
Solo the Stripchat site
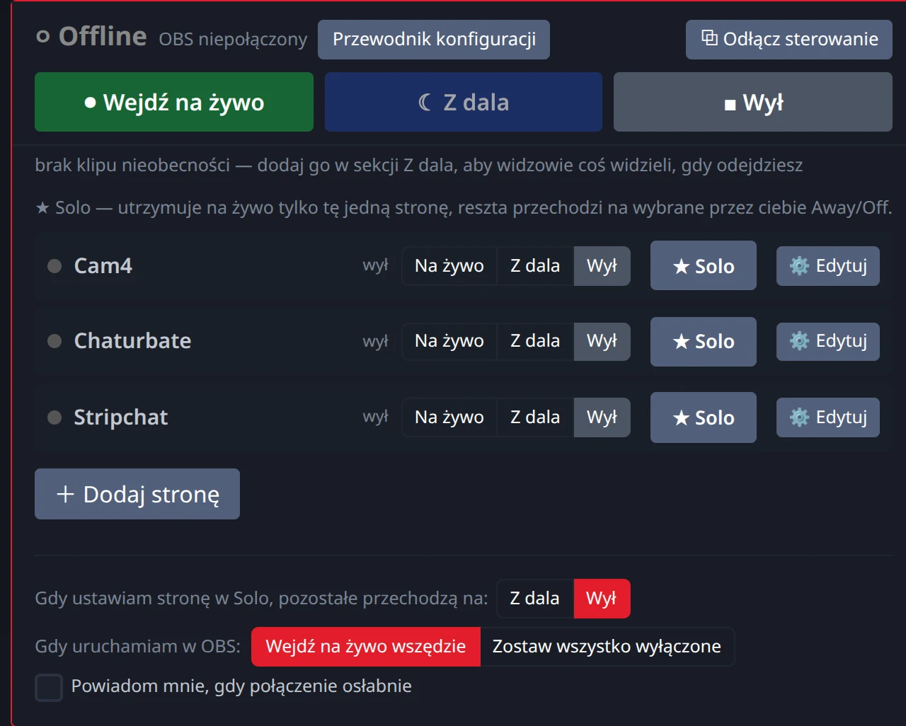[704, 417]
